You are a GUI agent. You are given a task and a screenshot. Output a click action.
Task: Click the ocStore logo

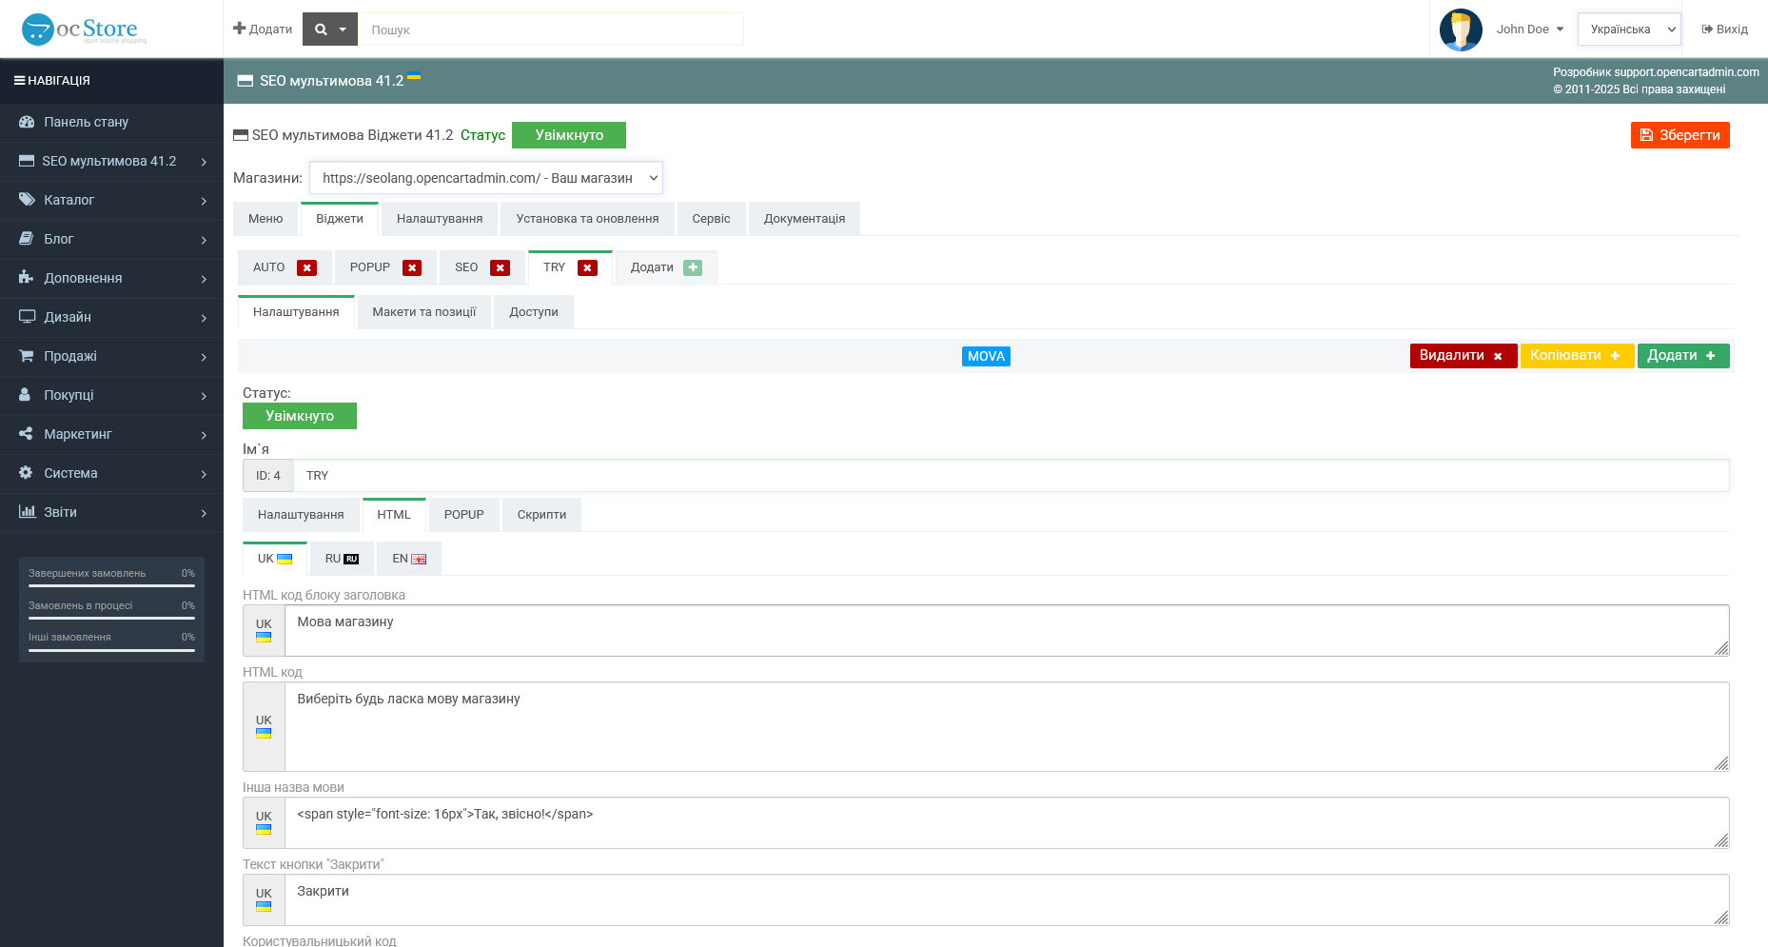point(84,30)
